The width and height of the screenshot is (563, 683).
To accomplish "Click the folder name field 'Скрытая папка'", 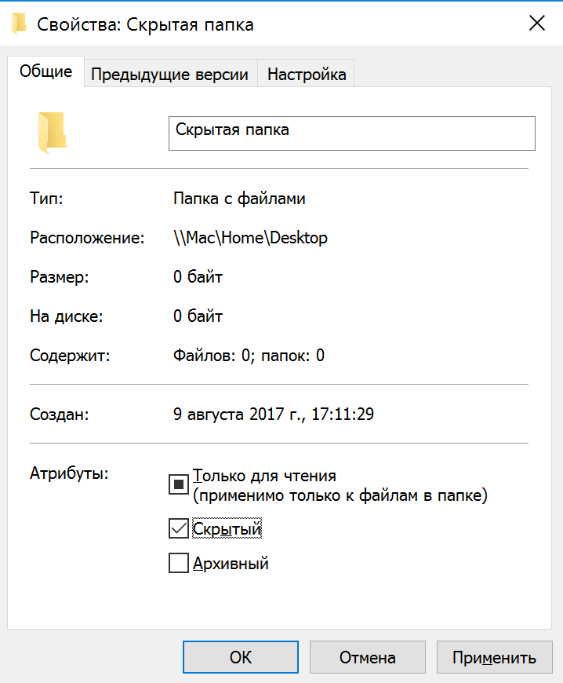I will click(351, 133).
